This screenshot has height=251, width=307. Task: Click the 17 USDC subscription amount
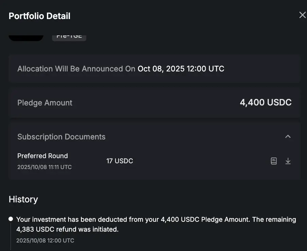click(120, 161)
